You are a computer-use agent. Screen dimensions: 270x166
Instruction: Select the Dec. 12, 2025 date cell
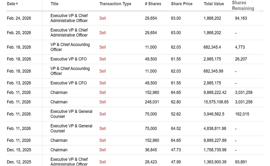(x=19, y=162)
